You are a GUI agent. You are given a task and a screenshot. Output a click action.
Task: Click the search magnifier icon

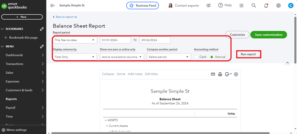point(254,5)
